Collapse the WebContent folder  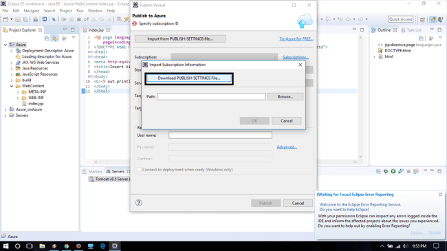12,86
